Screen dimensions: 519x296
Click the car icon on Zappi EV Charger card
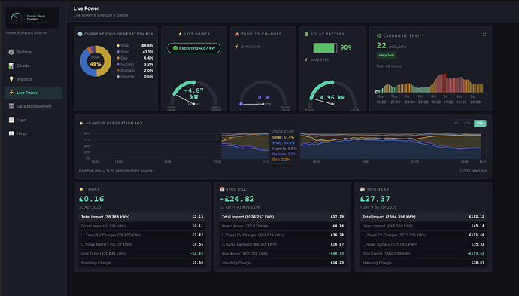coord(237,34)
